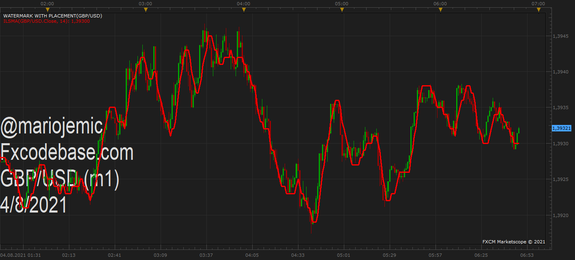Click the 06:25 time axis label

pyautogui.click(x=481, y=256)
